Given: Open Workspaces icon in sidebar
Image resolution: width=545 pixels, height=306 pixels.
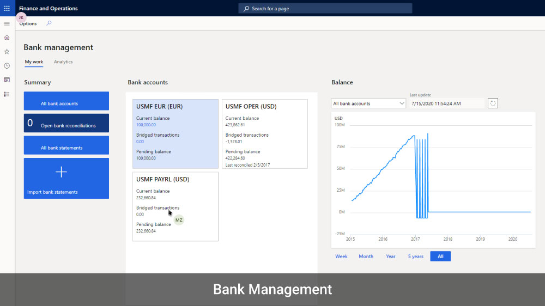Looking at the screenshot, I should (x=7, y=80).
